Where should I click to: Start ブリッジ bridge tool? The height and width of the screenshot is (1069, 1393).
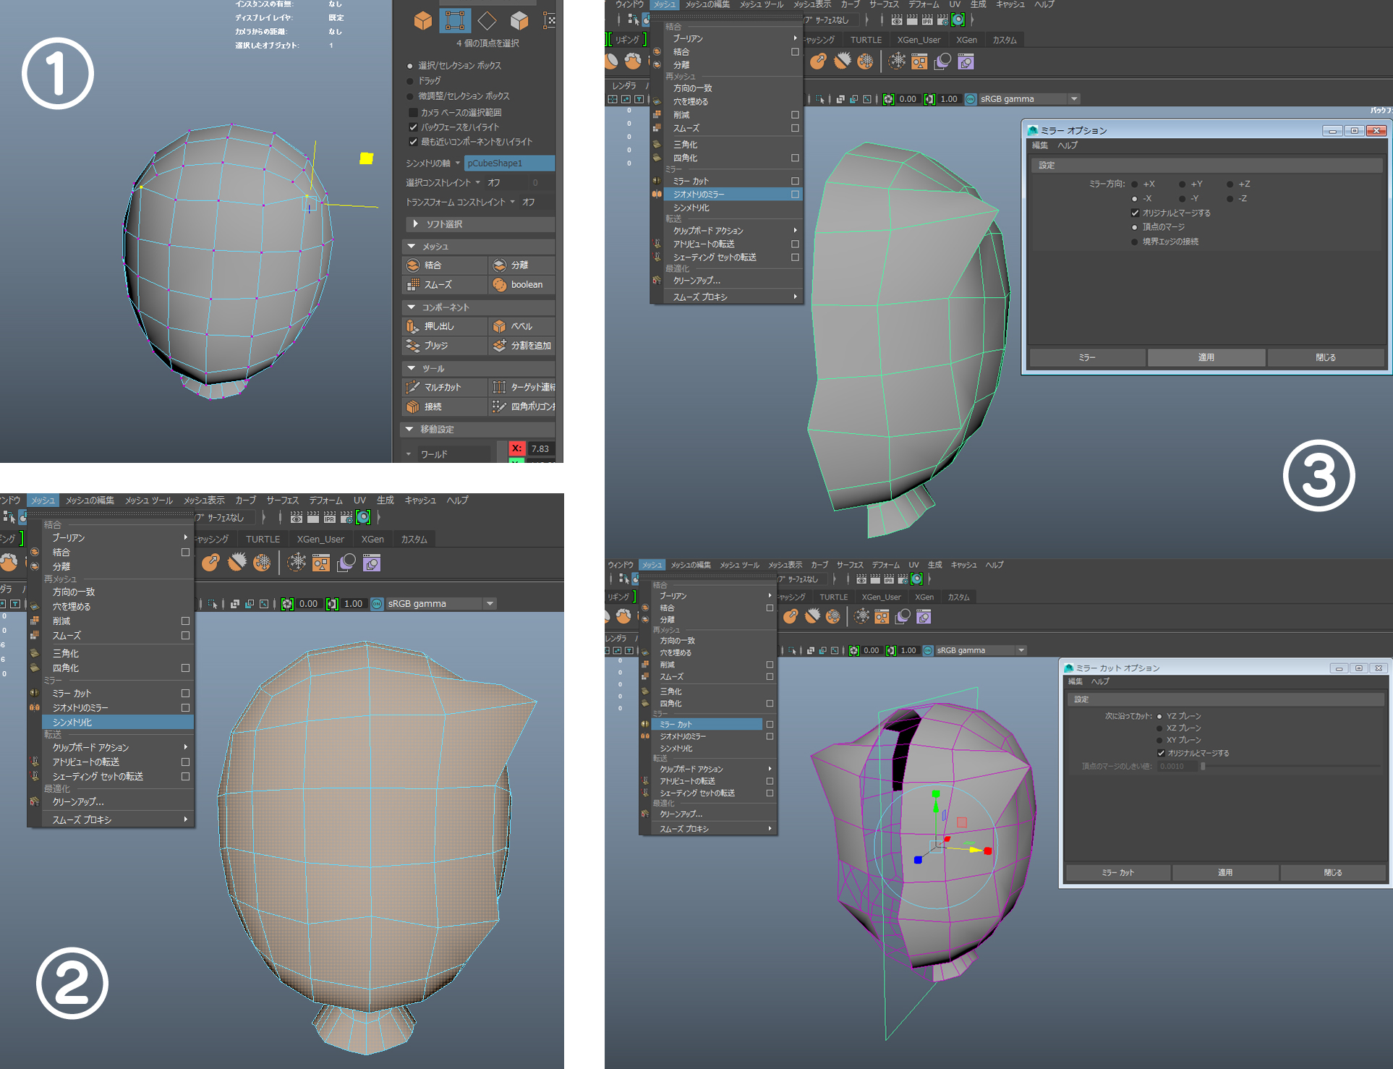click(444, 346)
